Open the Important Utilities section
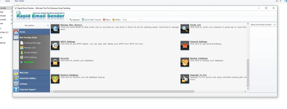 click(x=31, y=78)
